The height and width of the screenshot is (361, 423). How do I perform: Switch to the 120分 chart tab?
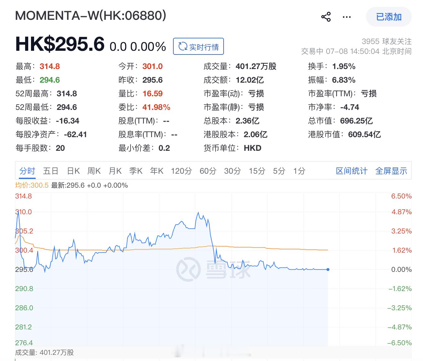coord(181,171)
